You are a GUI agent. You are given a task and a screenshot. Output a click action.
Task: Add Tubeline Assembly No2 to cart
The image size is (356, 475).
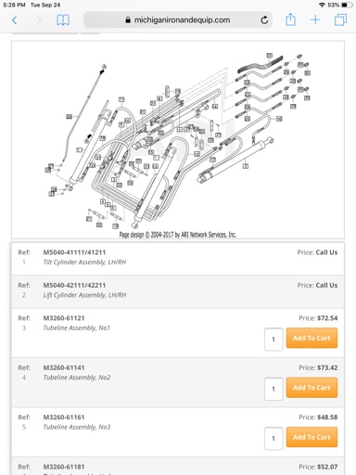click(311, 388)
